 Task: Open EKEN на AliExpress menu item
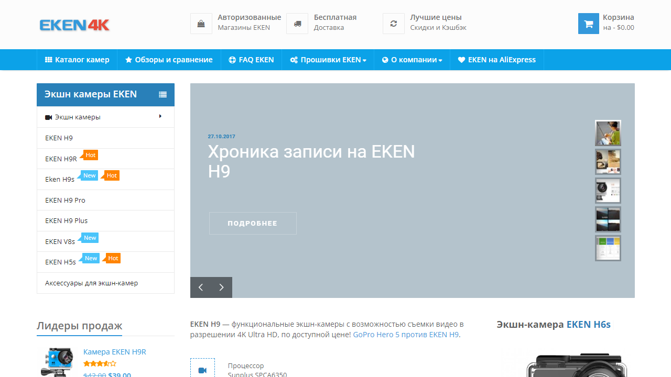click(x=497, y=60)
